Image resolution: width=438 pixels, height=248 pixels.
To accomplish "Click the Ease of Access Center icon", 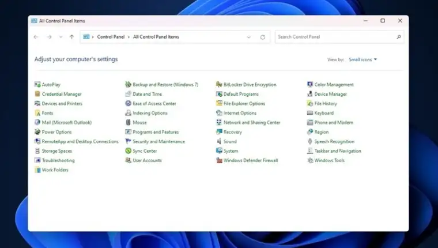I will 128,103.
